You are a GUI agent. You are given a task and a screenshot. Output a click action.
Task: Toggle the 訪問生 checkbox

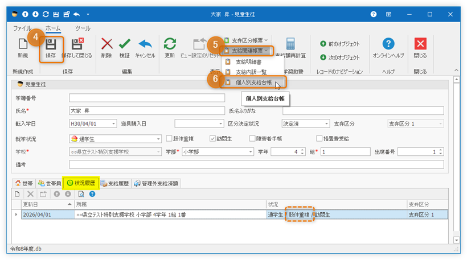[212, 138]
